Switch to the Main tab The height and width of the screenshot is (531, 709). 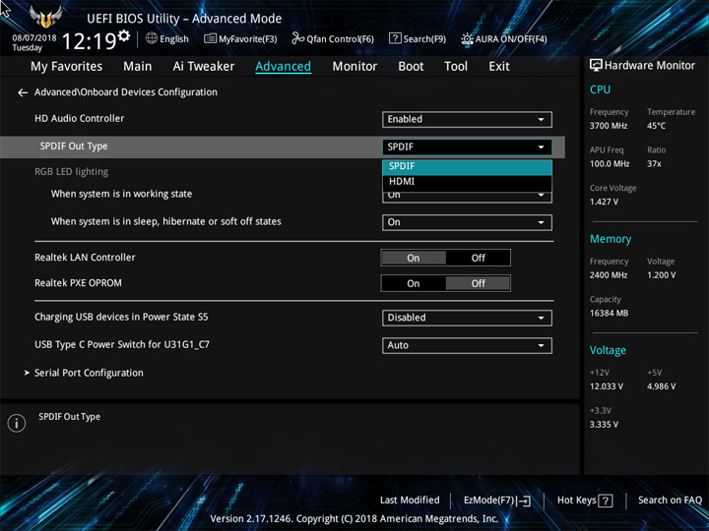click(x=138, y=67)
